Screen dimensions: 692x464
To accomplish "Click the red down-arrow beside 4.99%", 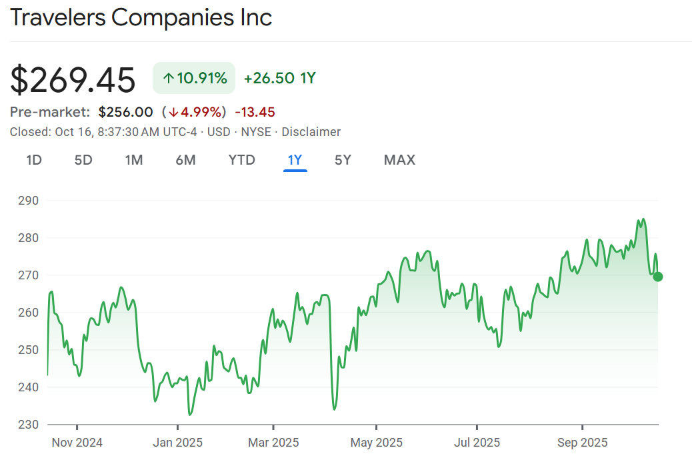I will coord(172,112).
